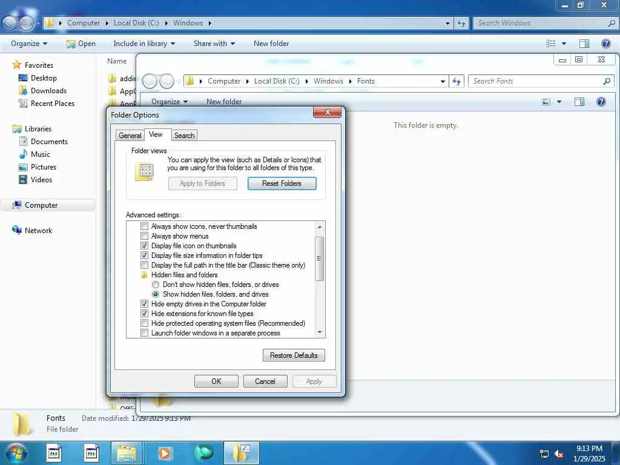This screenshot has height=465, width=620.
Task: Open Organize menu in Windows folder toolbar
Action: click(x=29, y=44)
